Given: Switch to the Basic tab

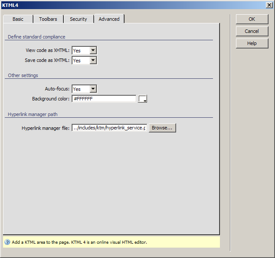Looking at the screenshot, I should [18, 19].
